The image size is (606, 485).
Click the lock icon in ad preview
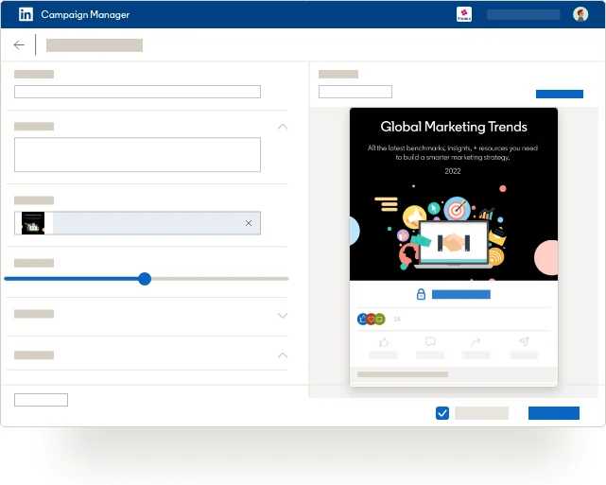(421, 294)
